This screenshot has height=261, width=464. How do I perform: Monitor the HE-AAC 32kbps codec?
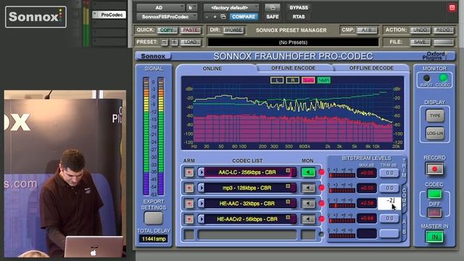[x=308, y=204]
